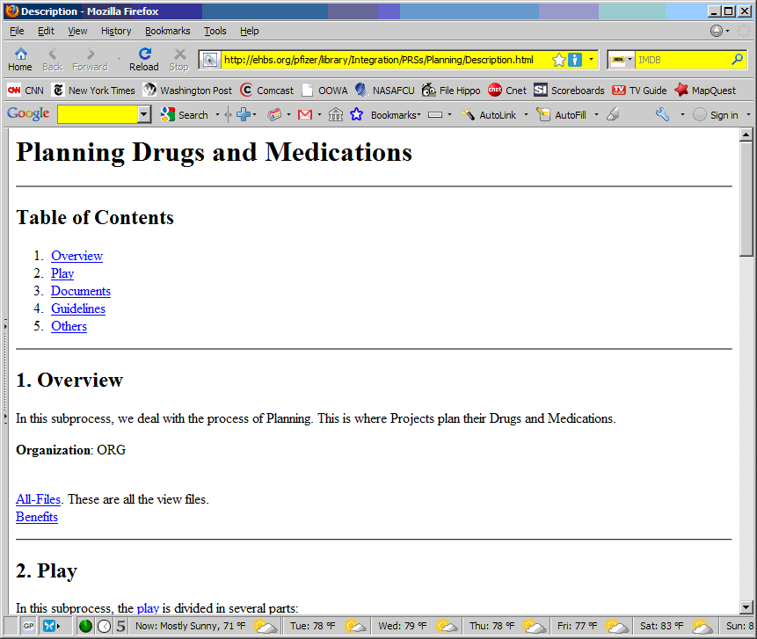Viewport: 757px width, 639px height.
Task: Open the Cnet bookmark
Action: 507,91
